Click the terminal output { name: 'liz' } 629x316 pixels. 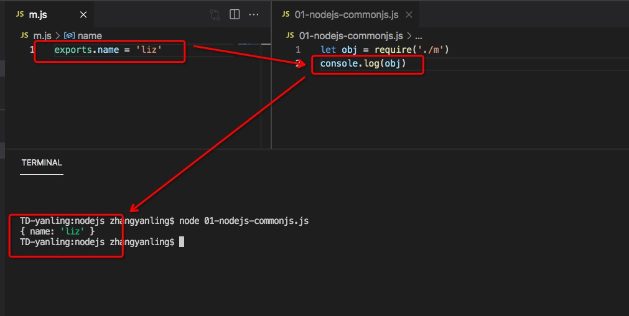tap(57, 231)
